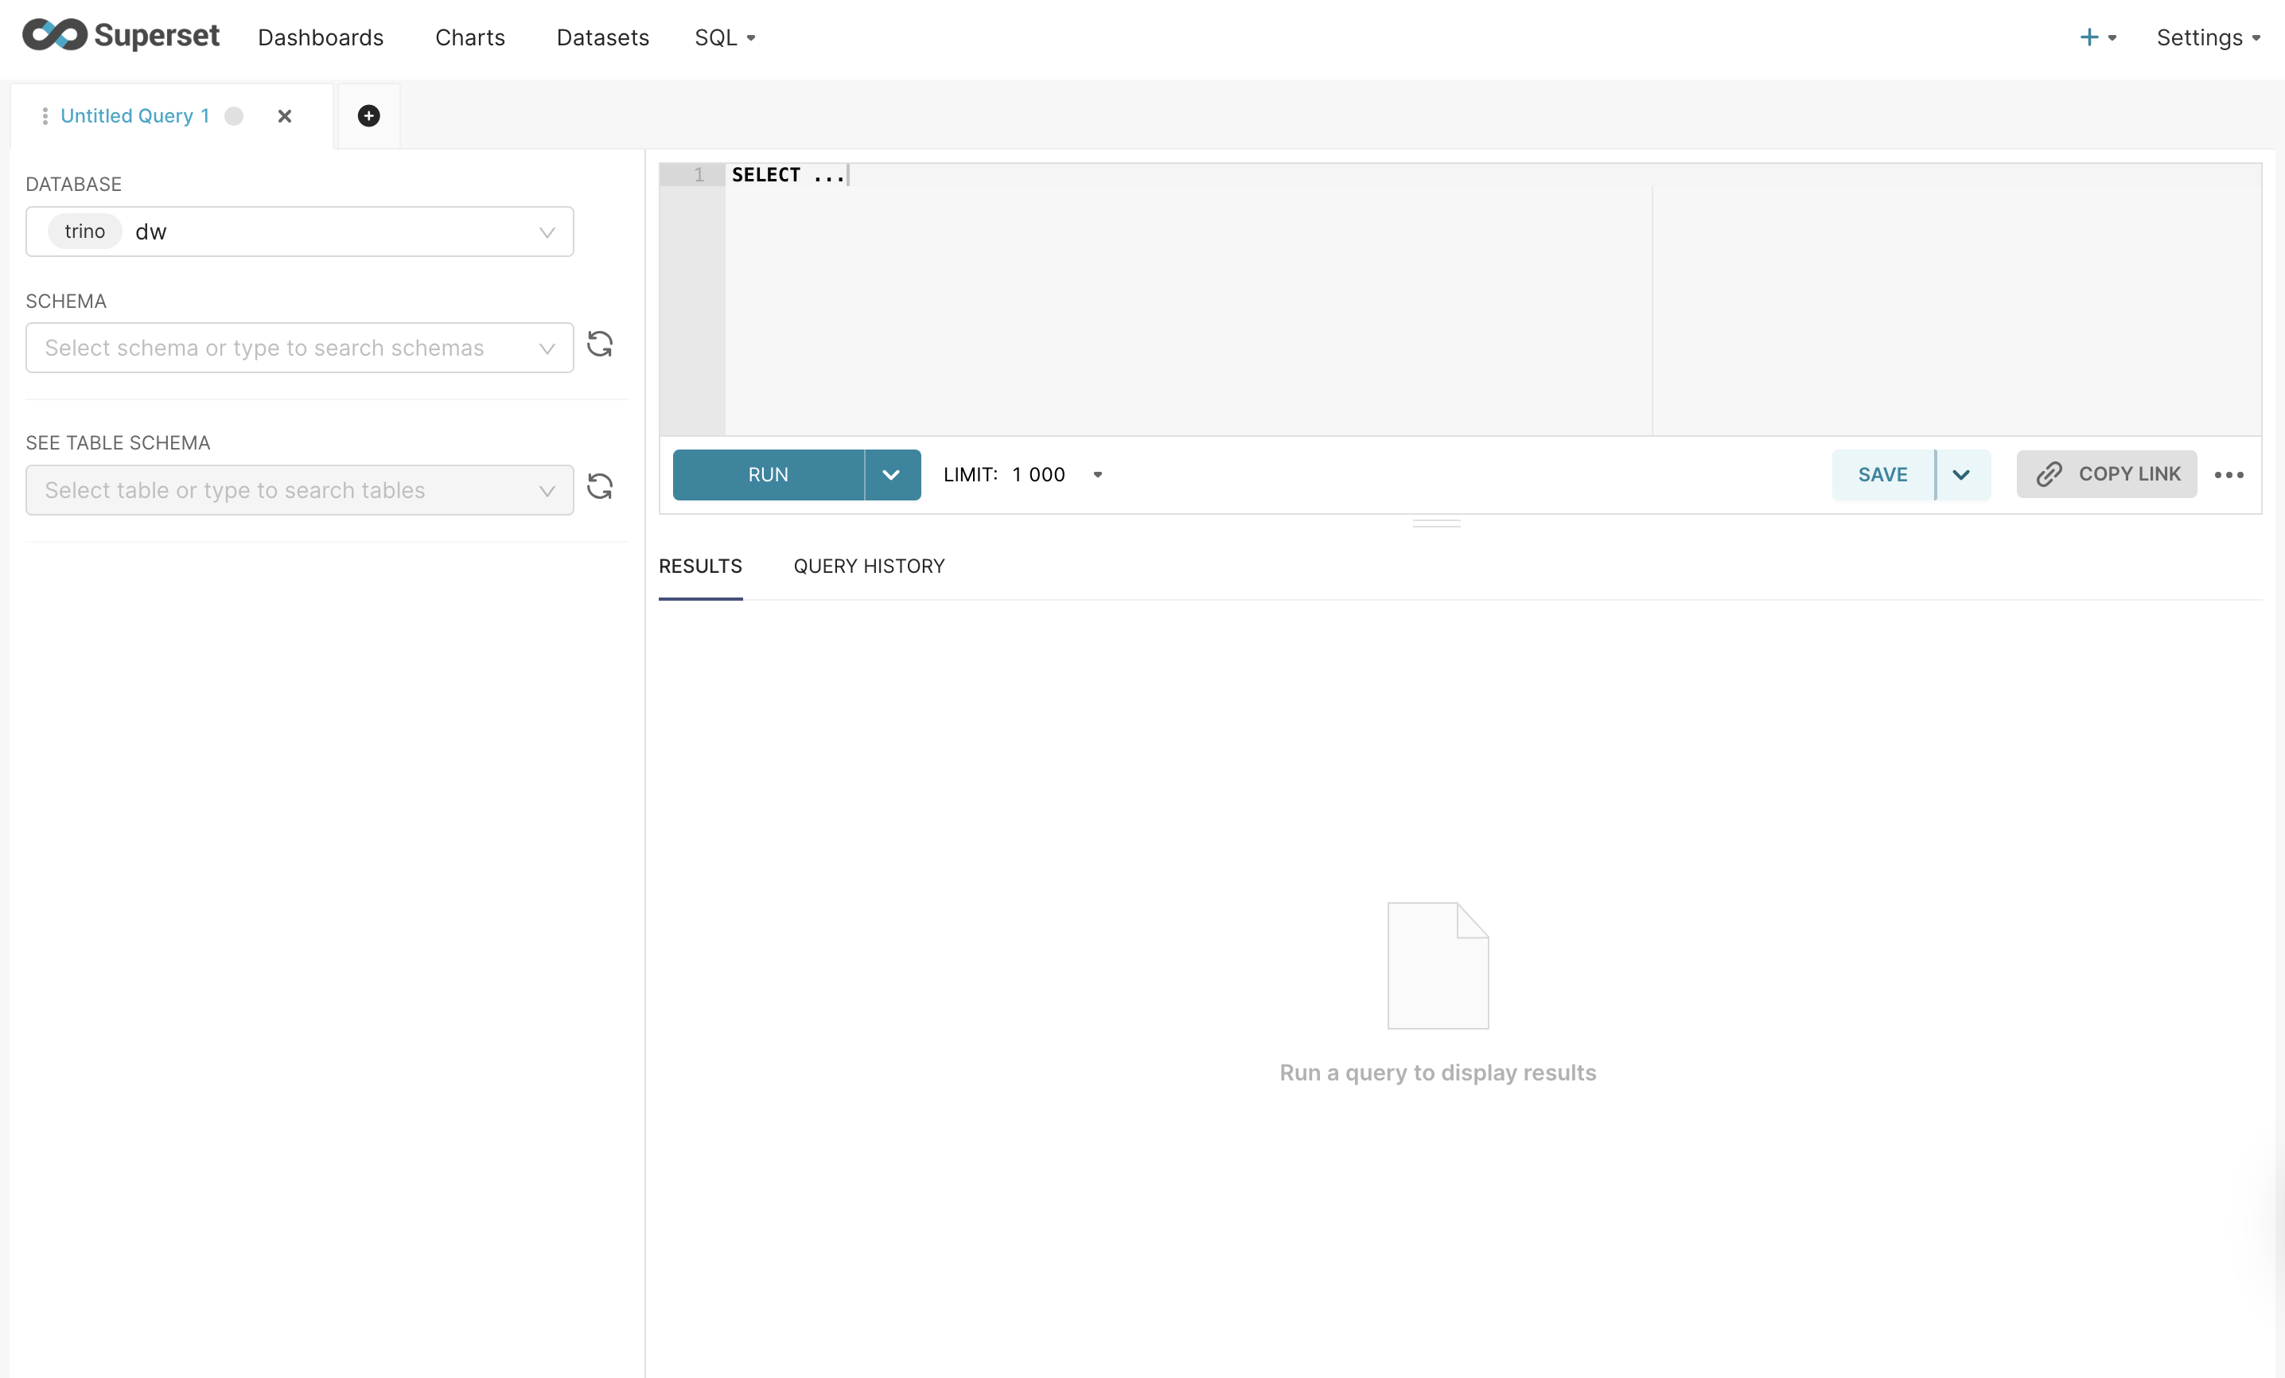Save the current query
This screenshot has height=1378, width=2285.
(x=1882, y=475)
